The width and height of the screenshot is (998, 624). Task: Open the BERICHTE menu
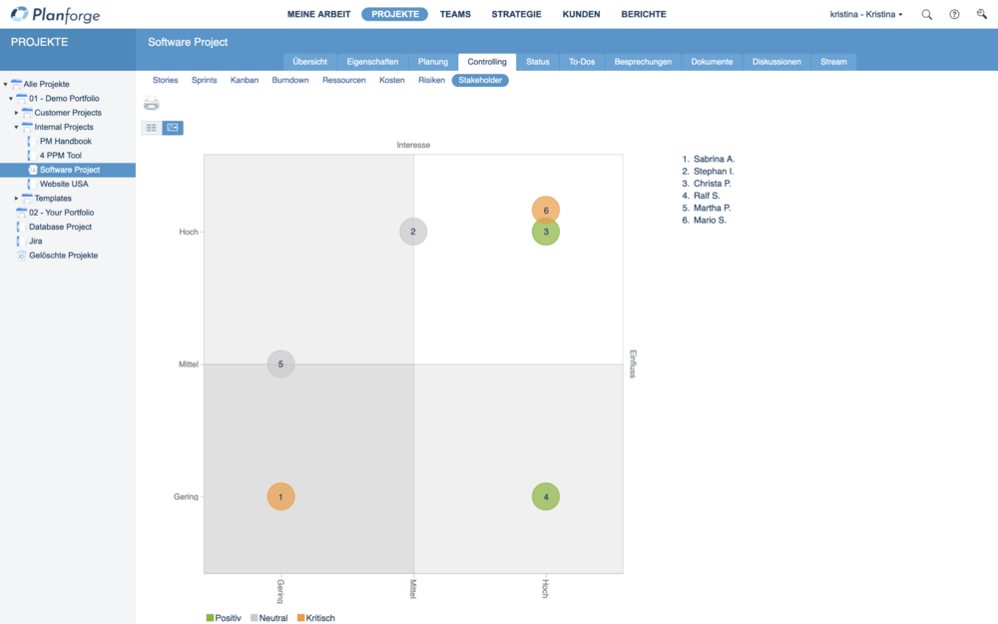tap(643, 15)
